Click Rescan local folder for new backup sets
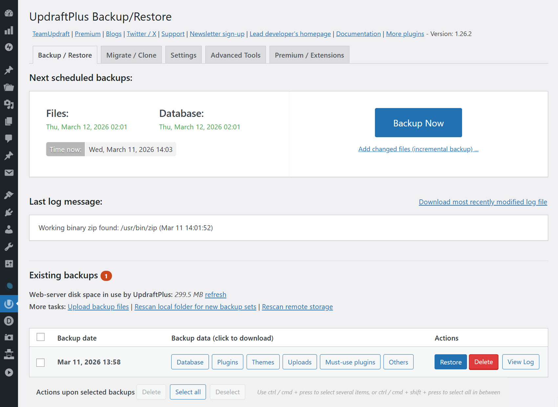Screen dimensions: 558x407 tap(195, 307)
